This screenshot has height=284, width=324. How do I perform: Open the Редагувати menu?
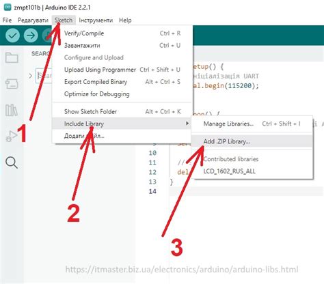click(33, 20)
